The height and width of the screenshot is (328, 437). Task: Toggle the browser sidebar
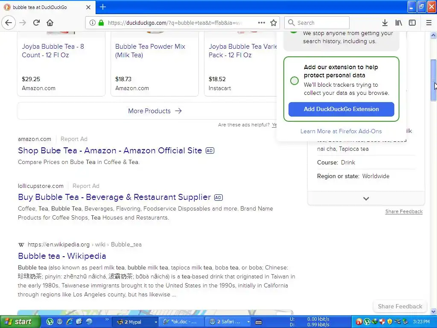click(412, 23)
